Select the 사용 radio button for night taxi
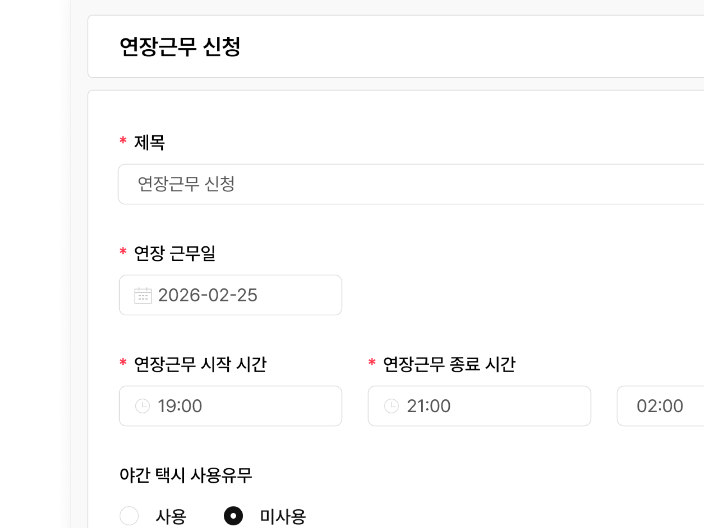 (129, 516)
